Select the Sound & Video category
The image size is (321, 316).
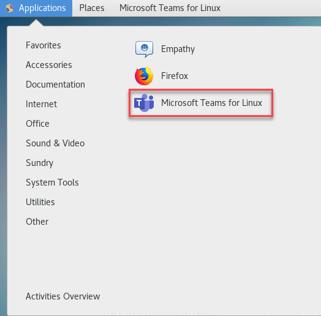point(55,143)
